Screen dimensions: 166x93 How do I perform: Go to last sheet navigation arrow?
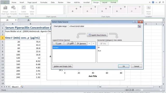[x=9, y=87]
